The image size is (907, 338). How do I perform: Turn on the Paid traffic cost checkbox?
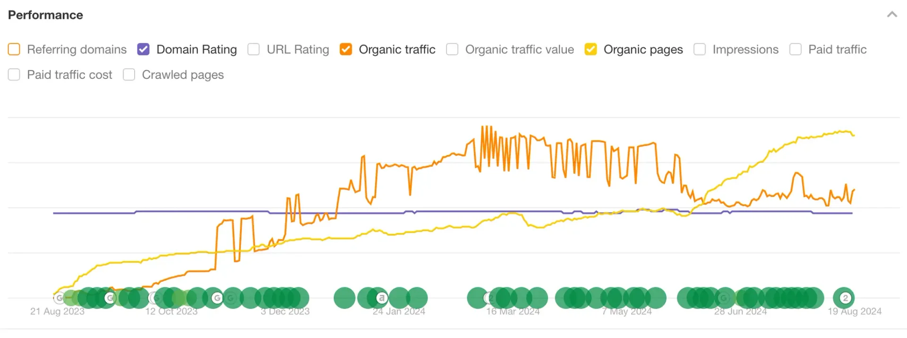(x=14, y=75)
